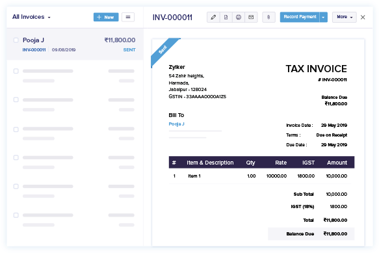Viewport: 379px width, 253px height.
Task: Click the printer icon
Action: click(239, 17)
